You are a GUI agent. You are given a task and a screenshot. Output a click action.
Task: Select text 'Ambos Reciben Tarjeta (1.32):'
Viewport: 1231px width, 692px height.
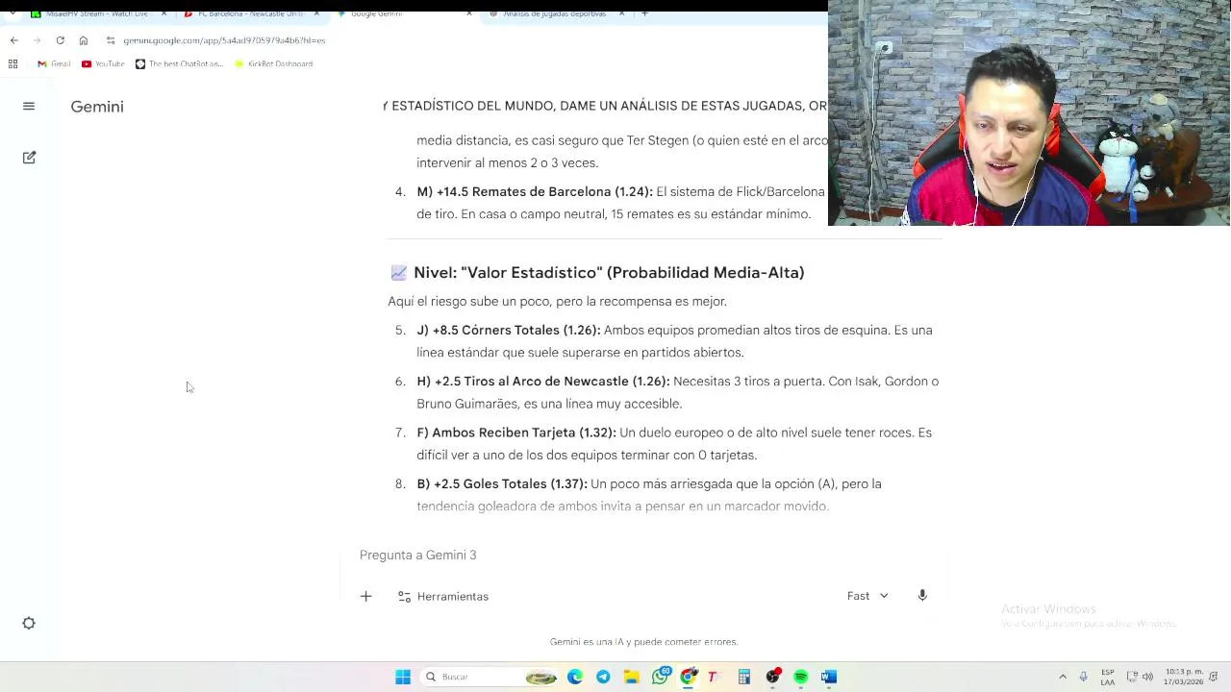[x=524, y=432]
